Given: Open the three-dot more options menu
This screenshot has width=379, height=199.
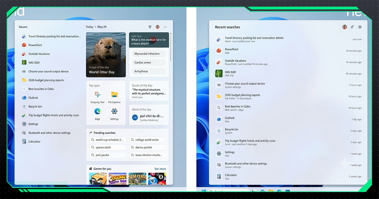Looking at the screenshot, I should click(x=165, y=27).
